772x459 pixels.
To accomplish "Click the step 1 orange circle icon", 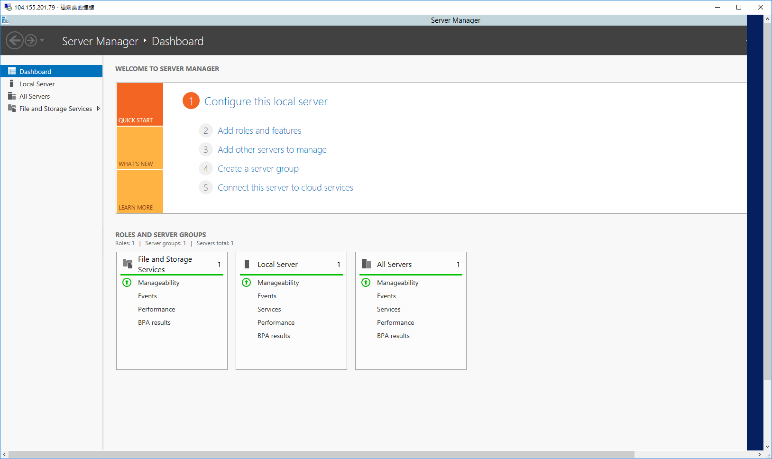I will pos(191,101).
